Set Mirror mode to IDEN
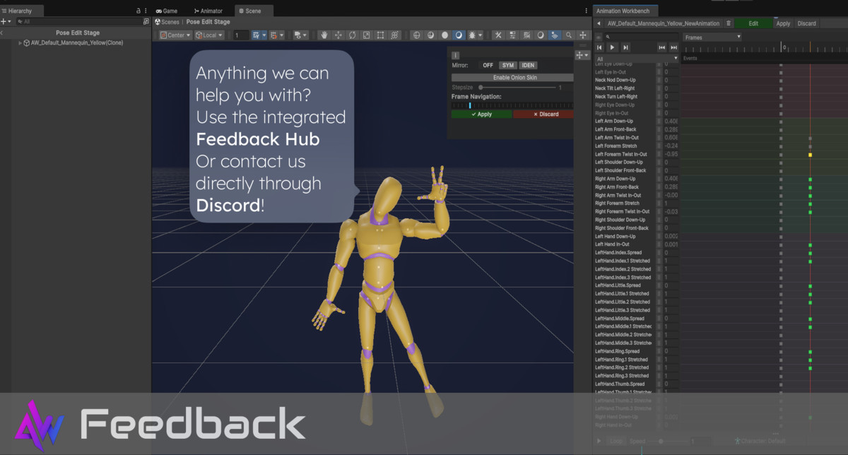The height and width of the screenshot is (455, 848). 529,65
